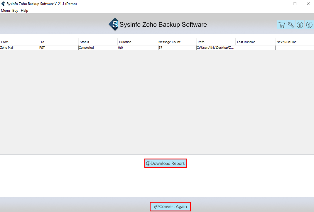Open the Buy menu
The image size is (314, 212).
15,10
